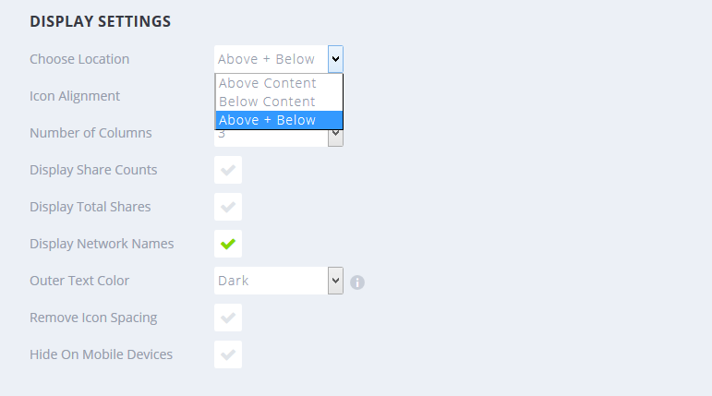Image resolution: width=712 pixels, height=396 pixels.
Task: Click the Remove Icon Spacing label text
Action: 93,318
